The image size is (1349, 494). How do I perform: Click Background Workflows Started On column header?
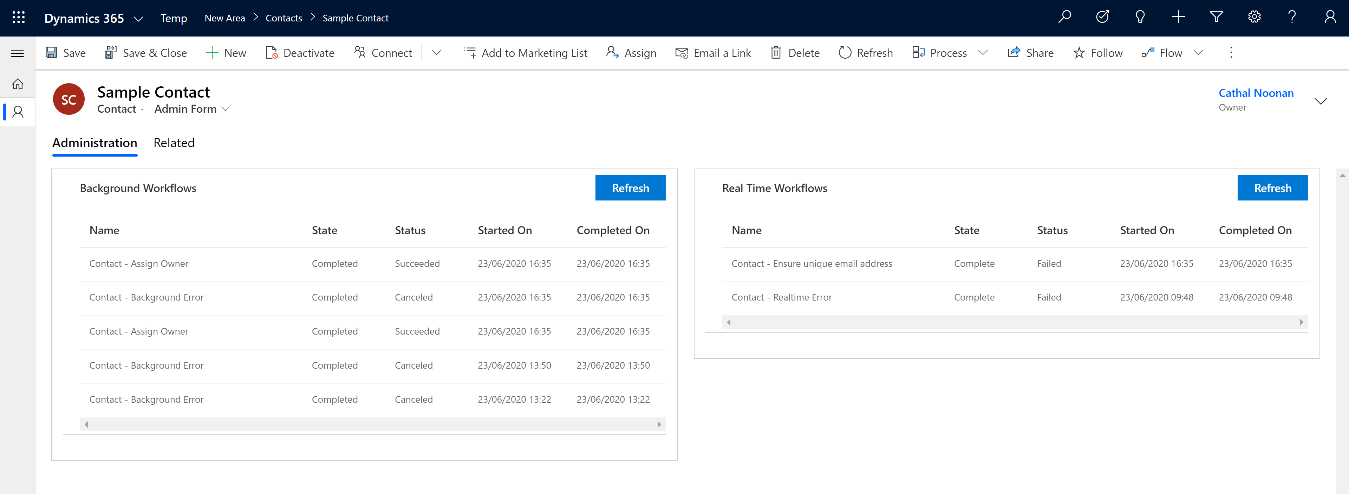[x=505, y=230]
